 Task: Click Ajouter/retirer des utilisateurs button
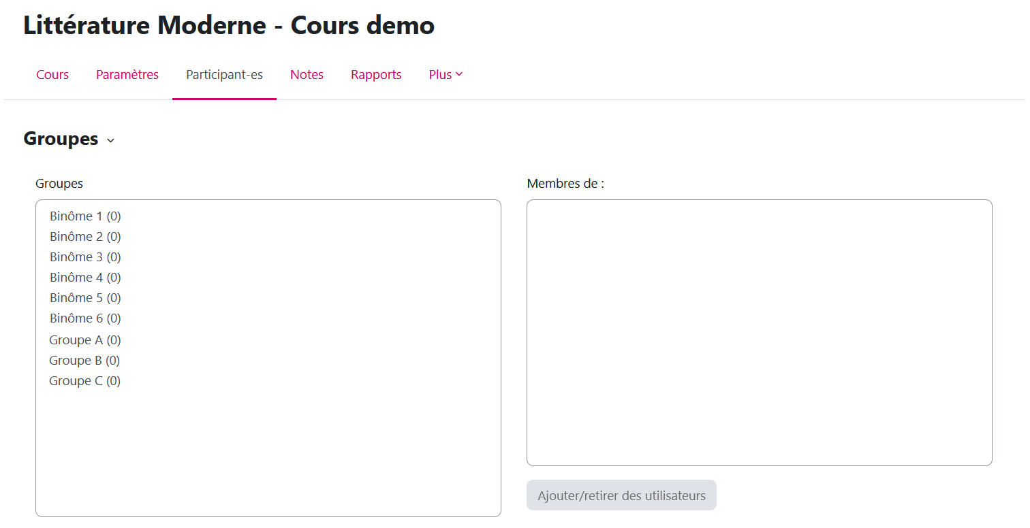pos(621,495)
